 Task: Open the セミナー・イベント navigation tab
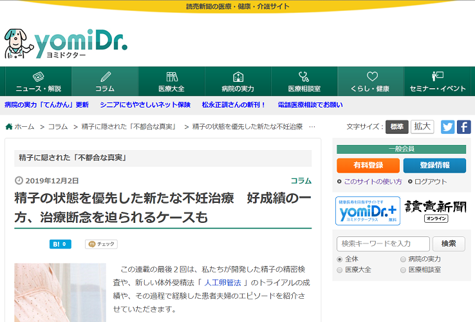pyautogui.click(x=438, y=82)
